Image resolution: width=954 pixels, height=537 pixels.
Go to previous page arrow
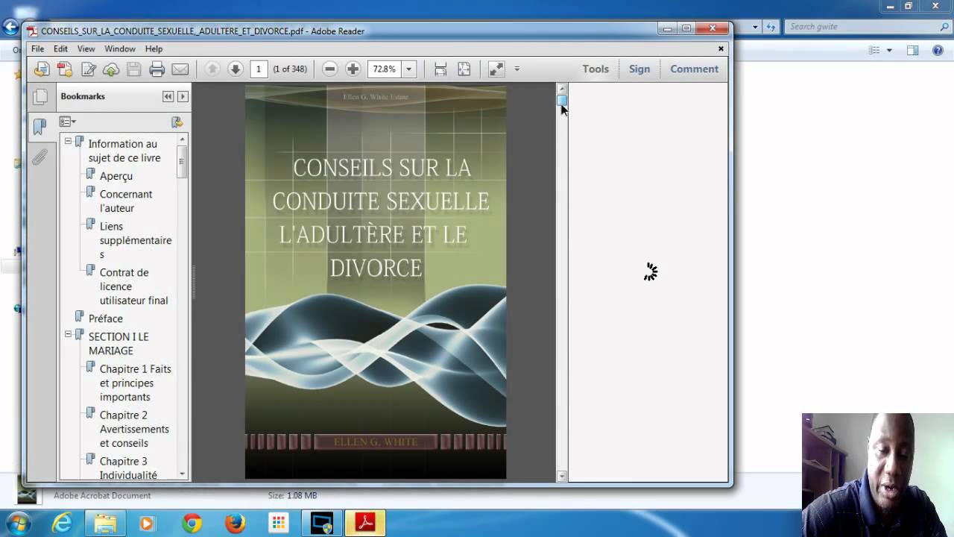point(212,69)
